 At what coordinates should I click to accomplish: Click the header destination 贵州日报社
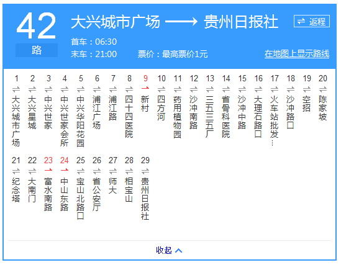[x=241, y=22]
